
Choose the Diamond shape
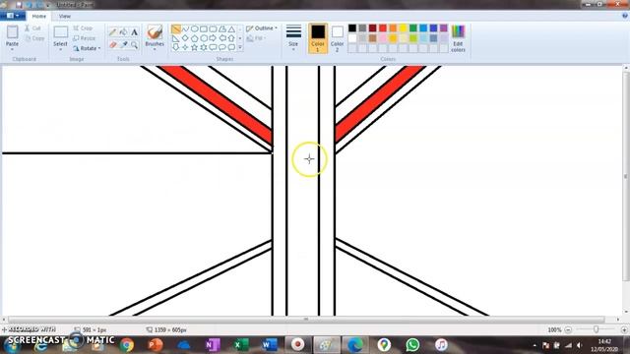click(x=185, y=38)
